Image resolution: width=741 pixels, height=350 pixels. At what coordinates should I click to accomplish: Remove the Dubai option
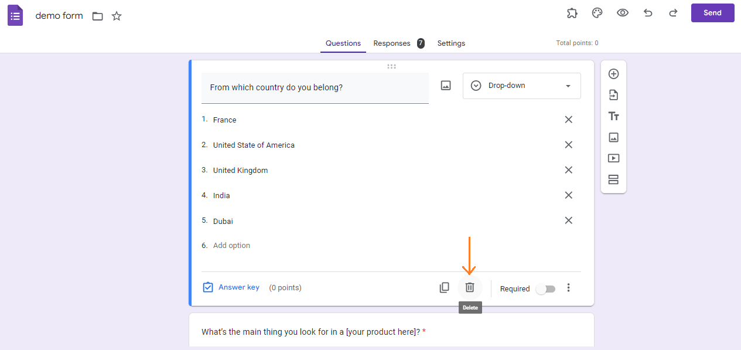(568, 220)
